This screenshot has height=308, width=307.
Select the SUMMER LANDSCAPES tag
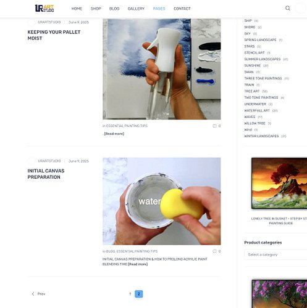(263, 59)
